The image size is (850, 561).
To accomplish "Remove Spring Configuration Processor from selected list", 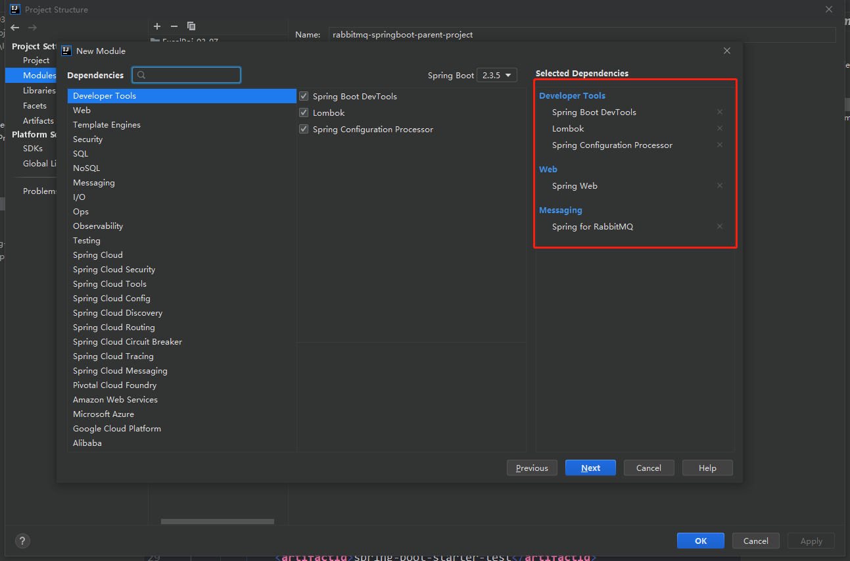I will (720, 145).
